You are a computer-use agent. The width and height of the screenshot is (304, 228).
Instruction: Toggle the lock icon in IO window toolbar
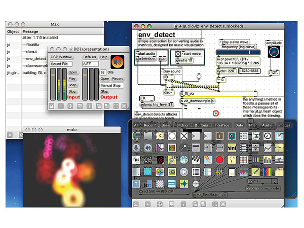51,106
